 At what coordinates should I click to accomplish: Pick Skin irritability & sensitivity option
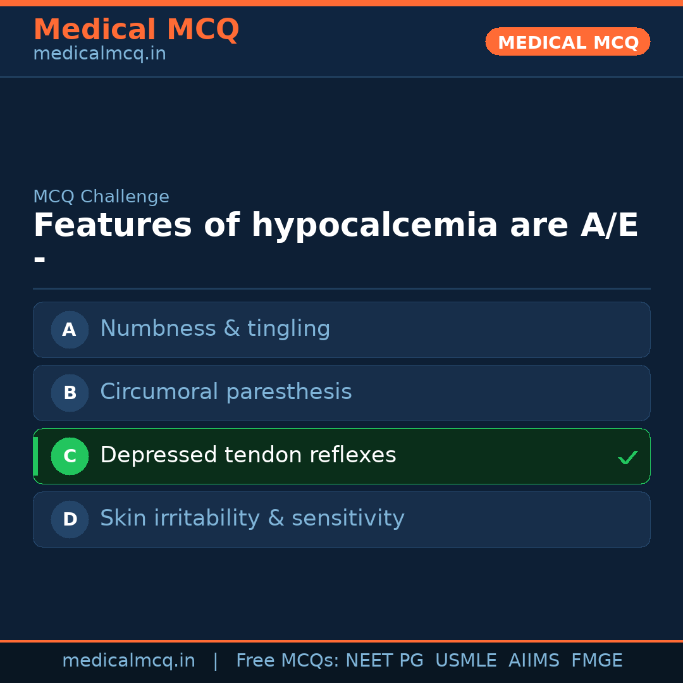tap(252, 519)
